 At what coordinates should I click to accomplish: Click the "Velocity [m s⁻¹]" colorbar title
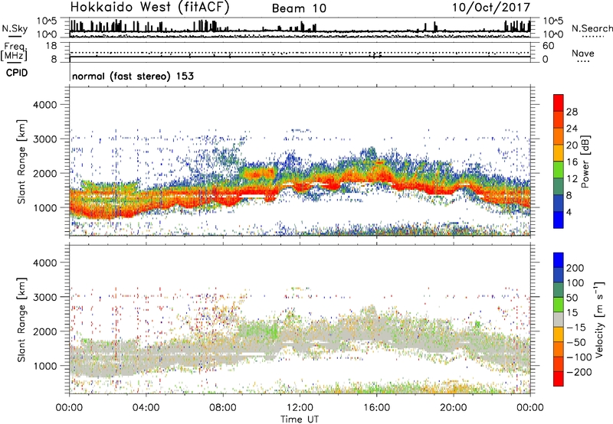tap(599, 319)
